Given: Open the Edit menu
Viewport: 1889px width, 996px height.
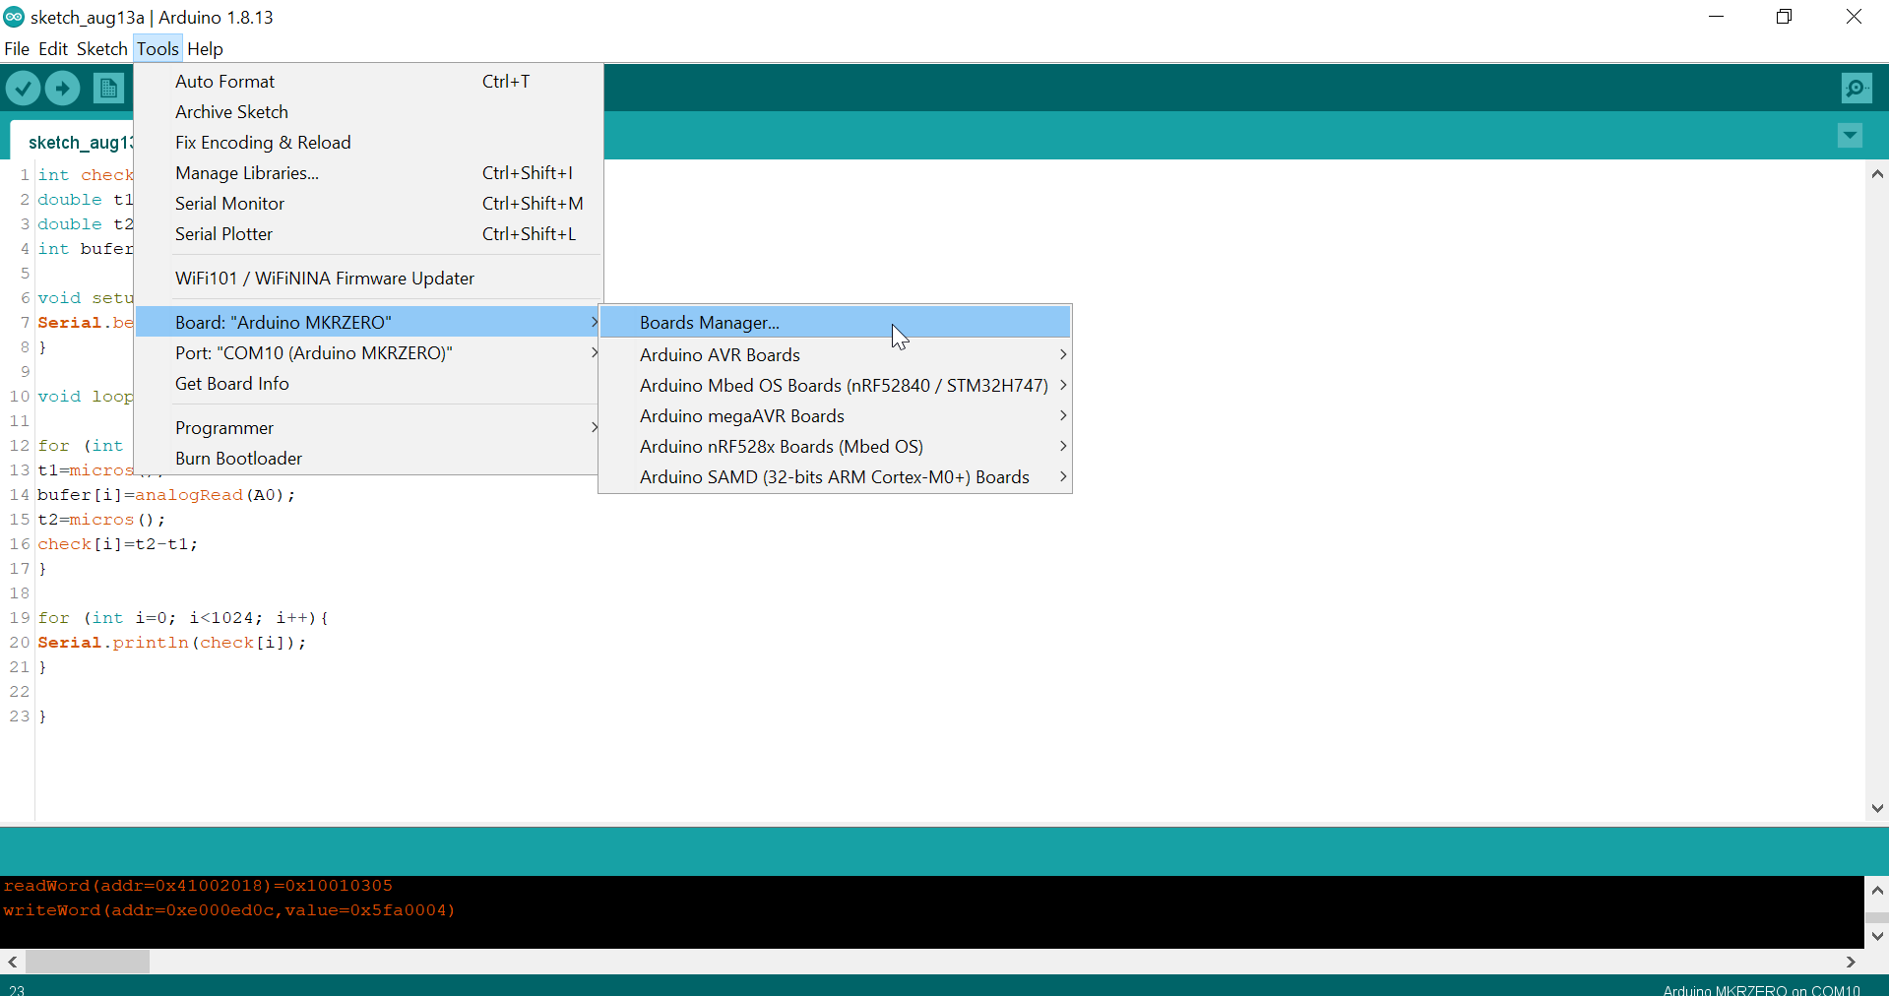Looking at the screenshot, I should tap(53, 48).
